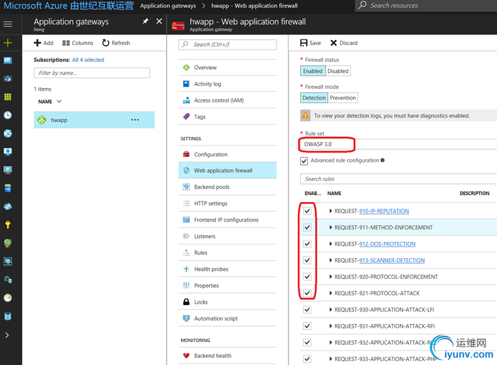Open the 912-DOS-PROTECTION link
This screenshot has width=497, height=365.
click(387, 244)
